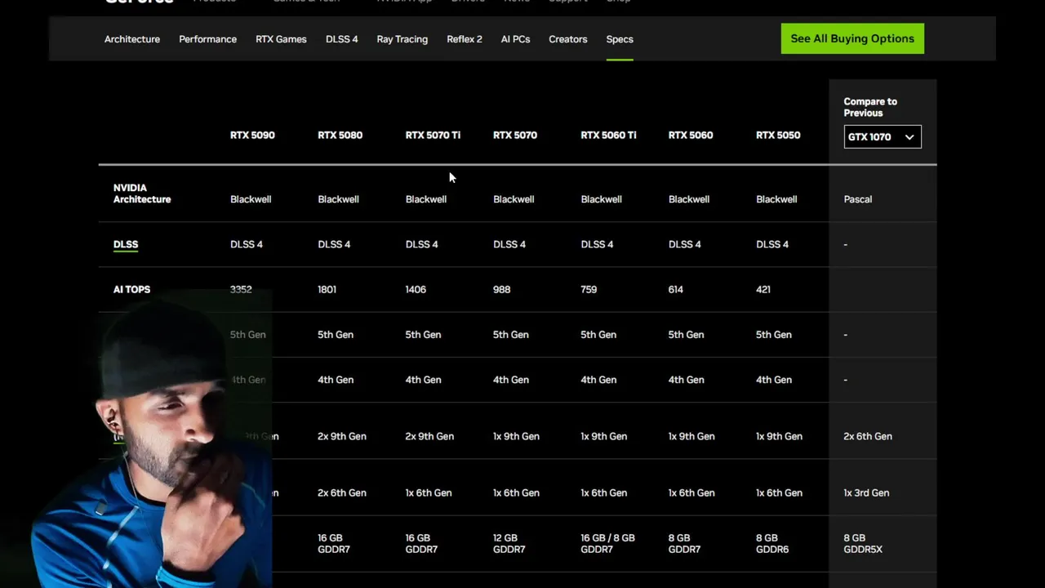1045x588 pixels.
Task: Click the 12 GB GDDR7 memory cell
Action: pos(509,544)
